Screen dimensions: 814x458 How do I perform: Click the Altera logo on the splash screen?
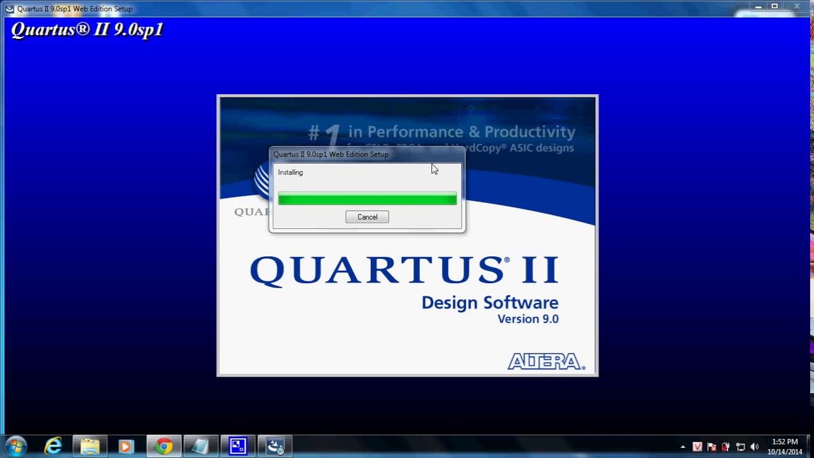(546, 362)
